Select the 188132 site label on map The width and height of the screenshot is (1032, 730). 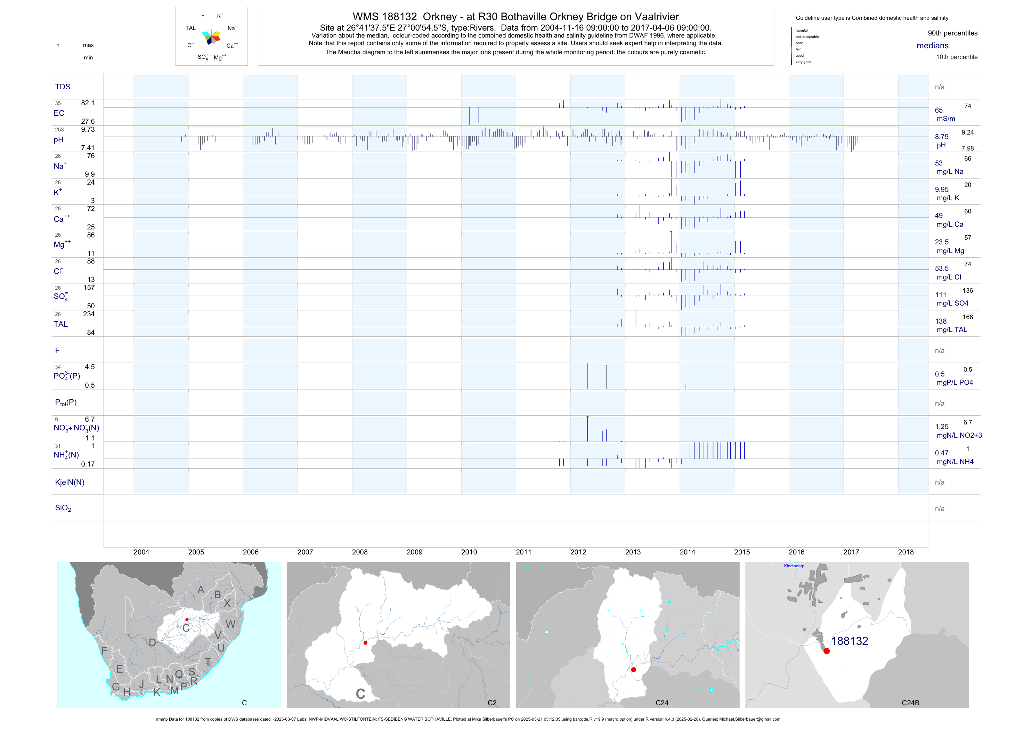click(x=850, y=641)
